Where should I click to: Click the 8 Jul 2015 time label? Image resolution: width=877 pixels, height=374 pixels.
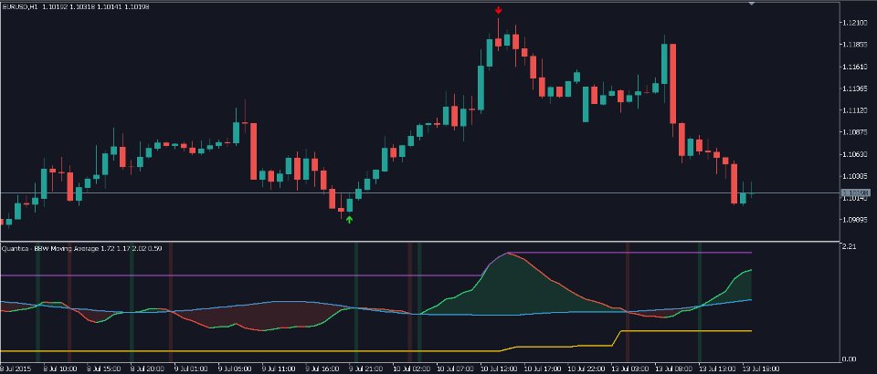16,369
